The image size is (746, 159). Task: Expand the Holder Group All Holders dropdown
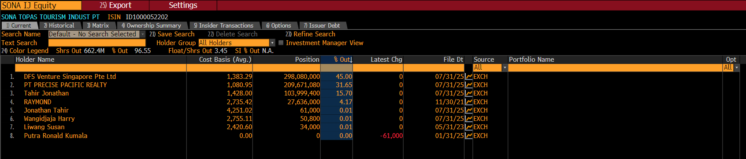(272, 43)
